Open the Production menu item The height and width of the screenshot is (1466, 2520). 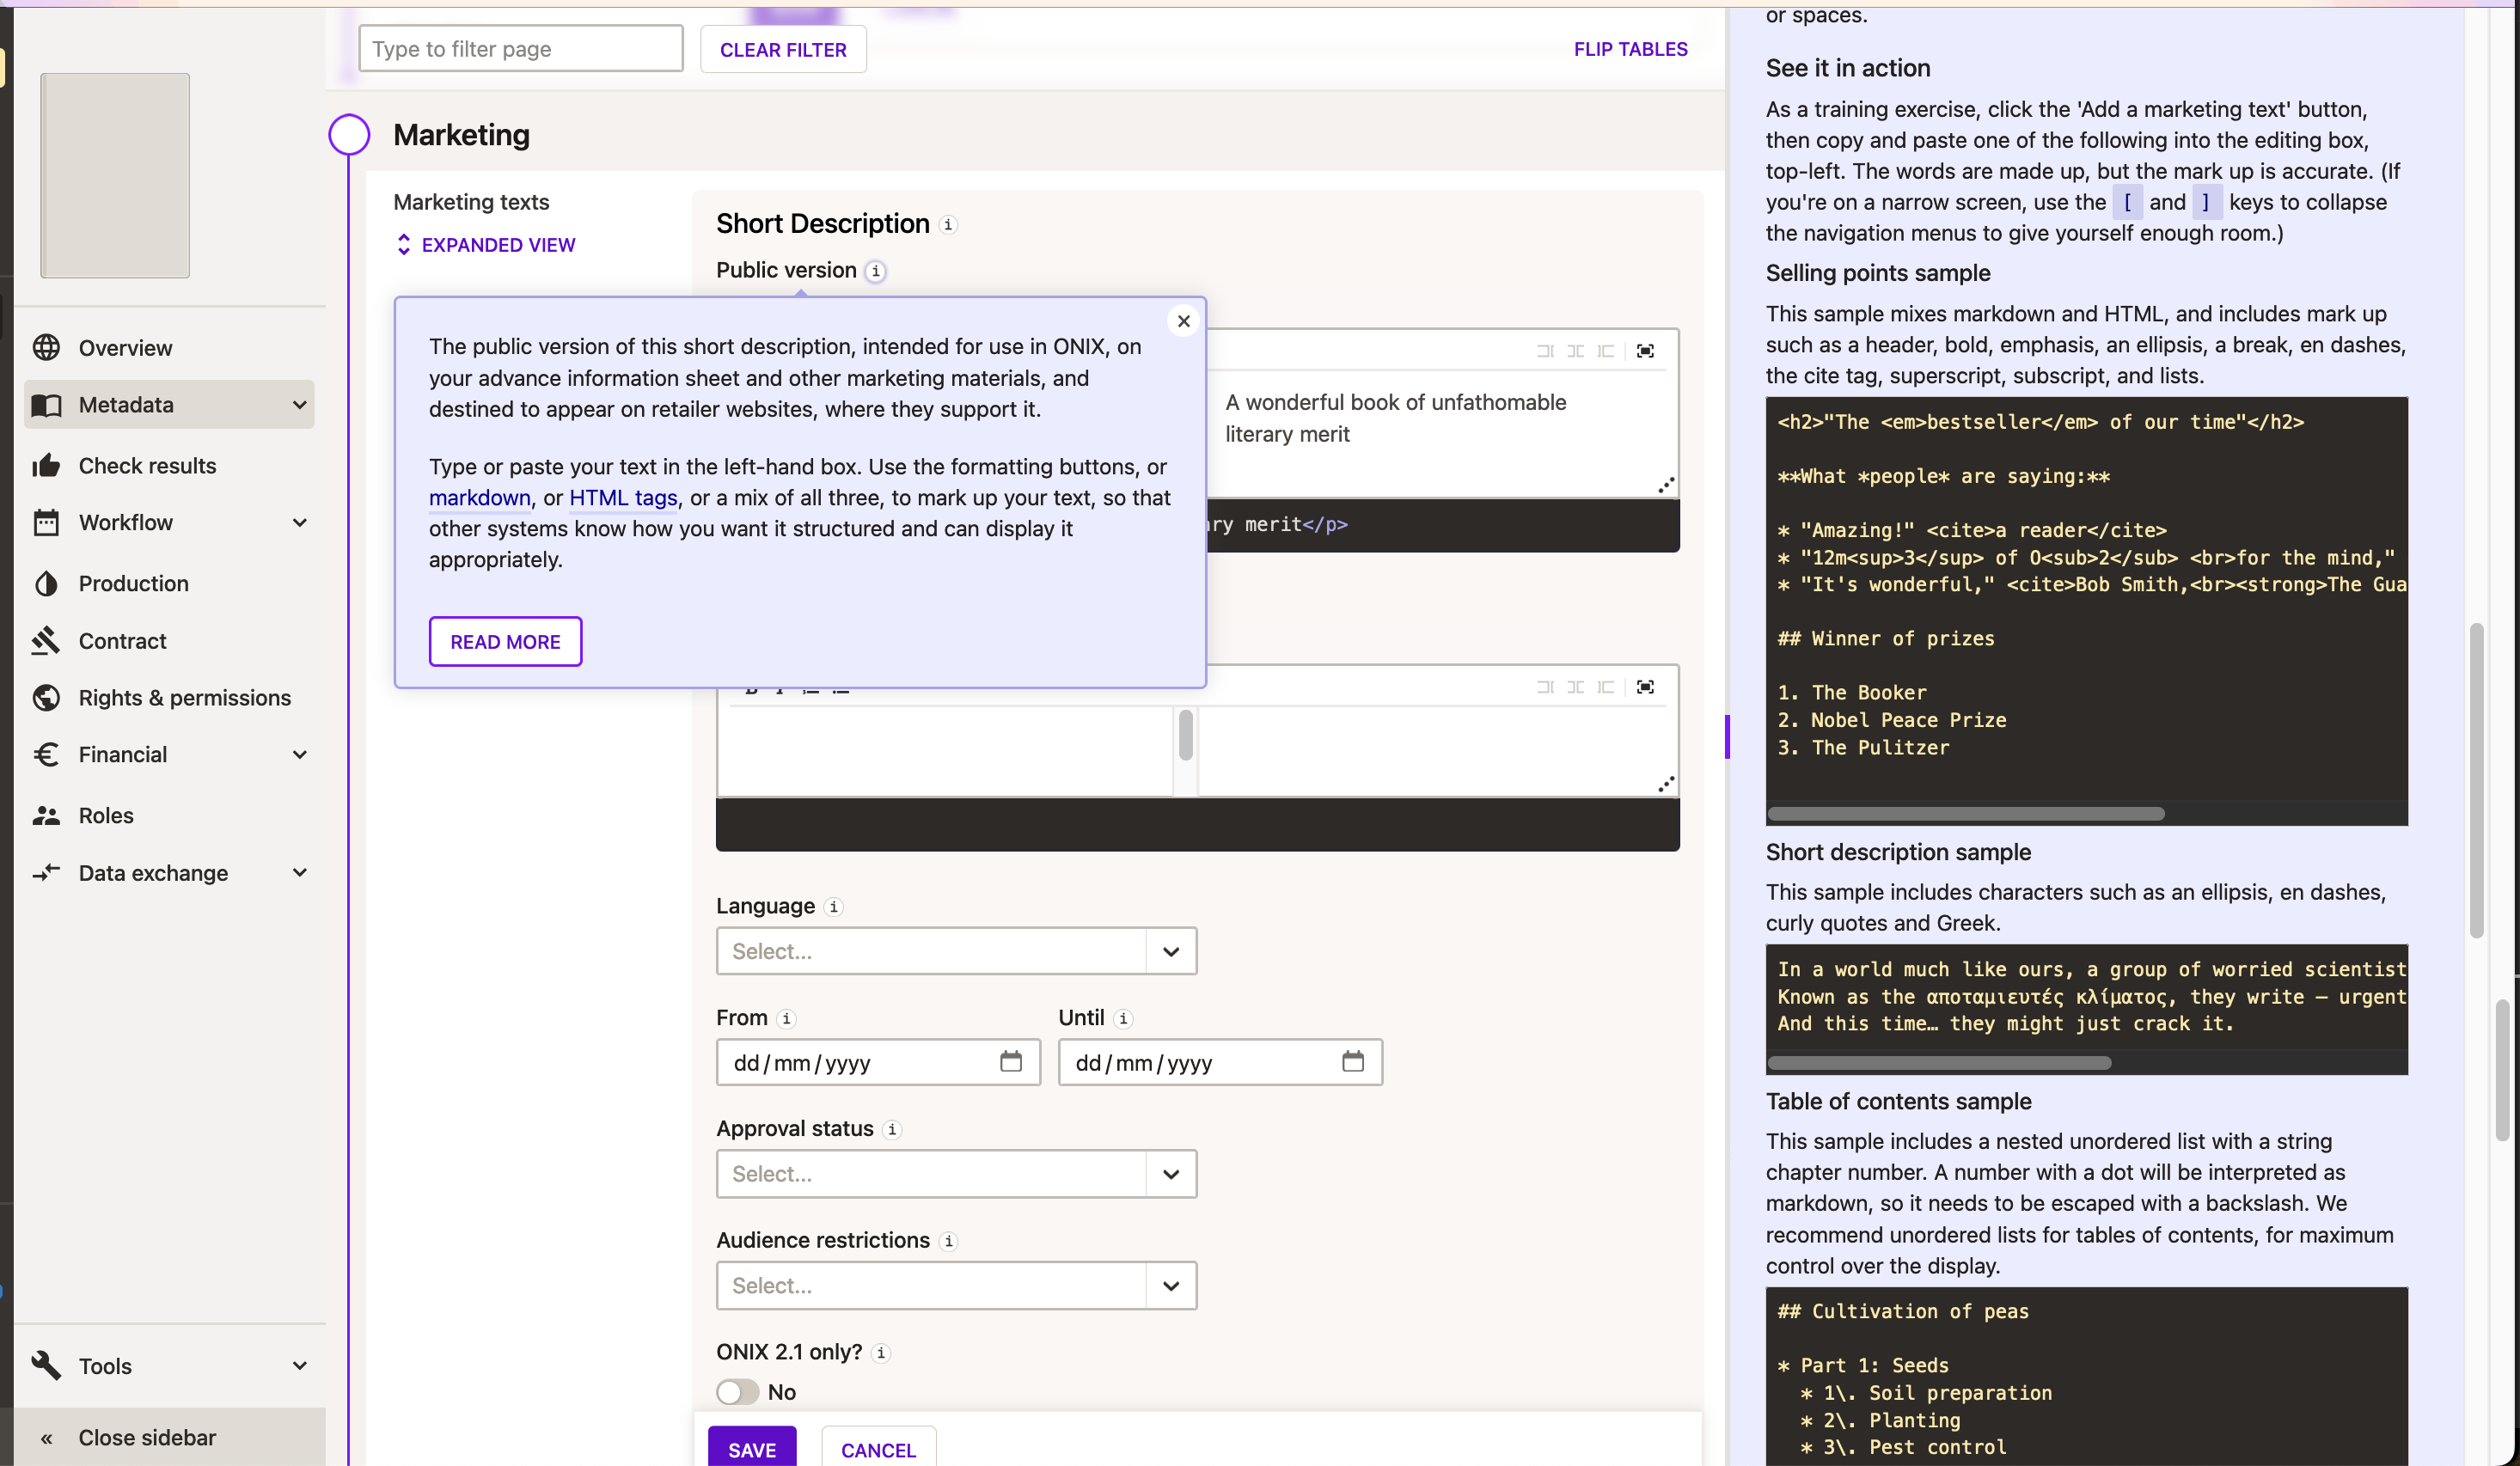[169, 583]
